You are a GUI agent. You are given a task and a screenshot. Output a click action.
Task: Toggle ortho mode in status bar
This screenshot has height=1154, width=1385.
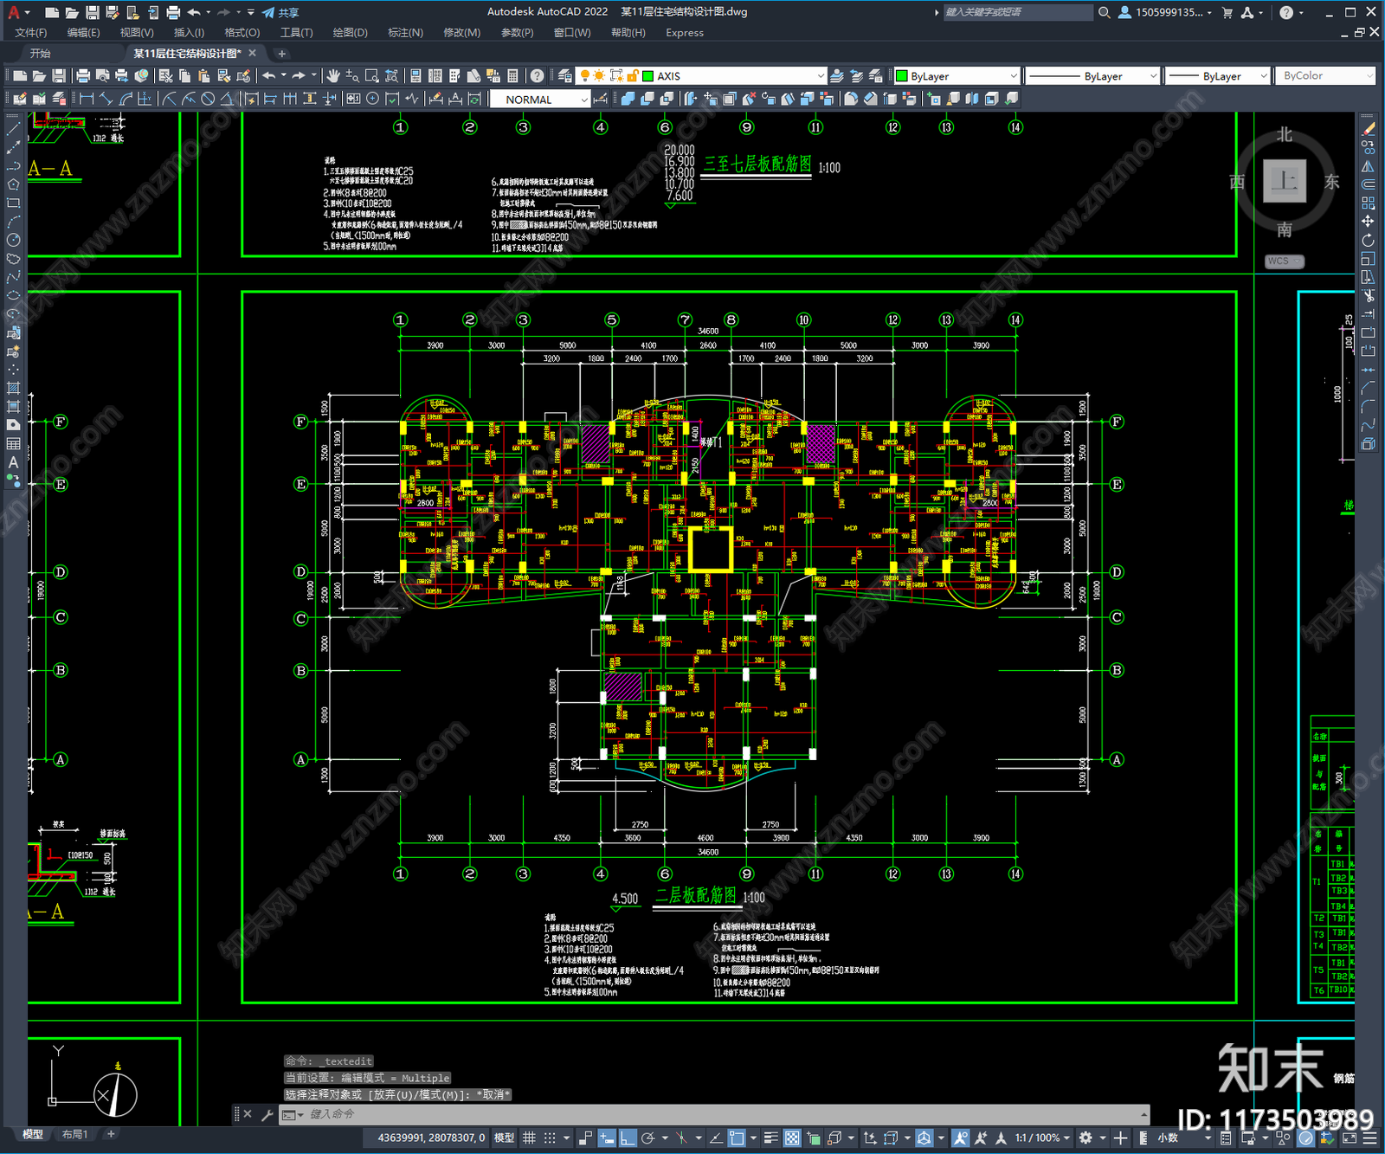tap(628, 1138)
